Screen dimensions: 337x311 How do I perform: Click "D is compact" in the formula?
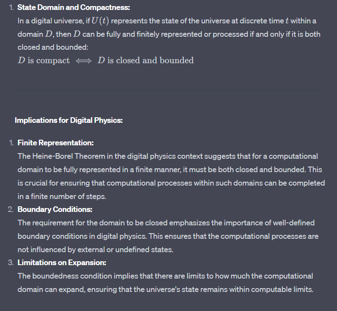point(43,61)
